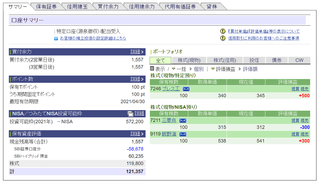Click the -300 評価損益 value for 三菱自
This screenshot has height=183, width=319.
click(x=305, y=127)
